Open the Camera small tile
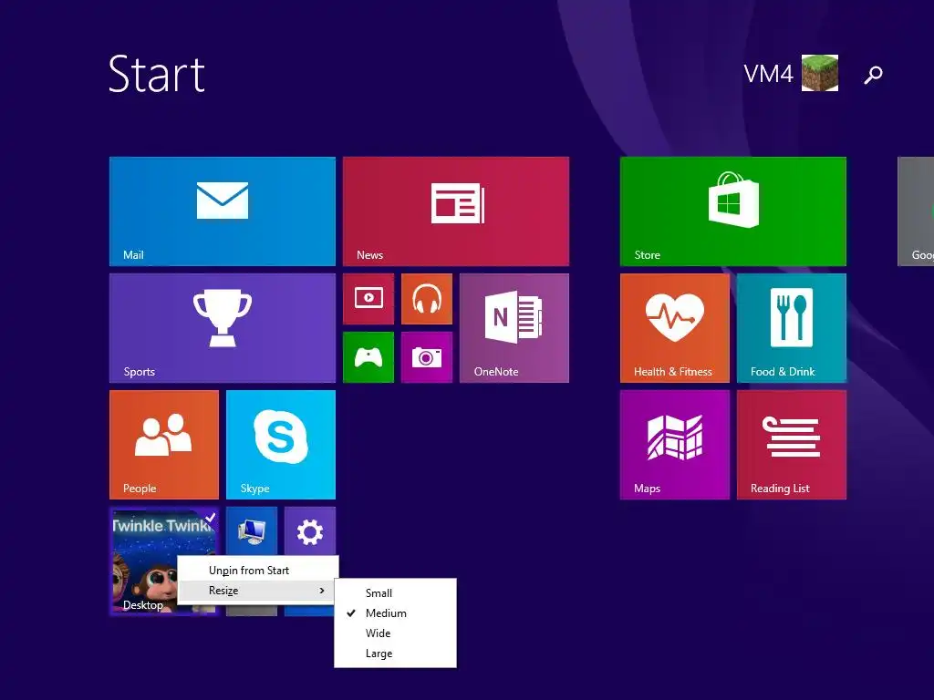The width and height of the screenshot is (934, 700). (x=427, y=357)
